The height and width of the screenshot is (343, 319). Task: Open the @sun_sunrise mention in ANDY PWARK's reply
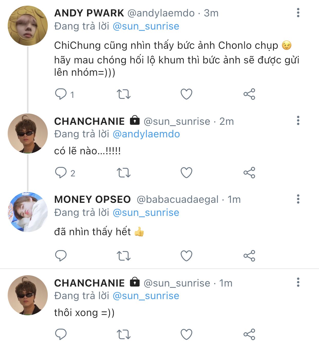coord(146,26)
